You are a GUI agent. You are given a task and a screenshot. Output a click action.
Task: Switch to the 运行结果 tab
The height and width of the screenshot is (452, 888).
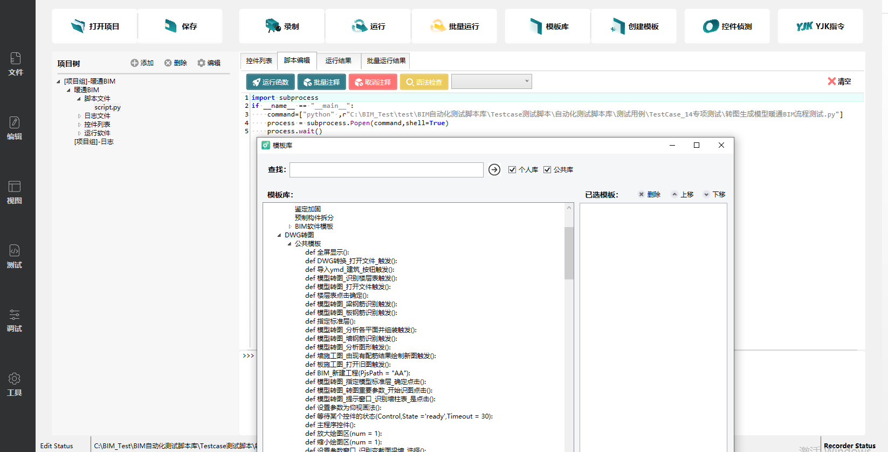(339, 61)
